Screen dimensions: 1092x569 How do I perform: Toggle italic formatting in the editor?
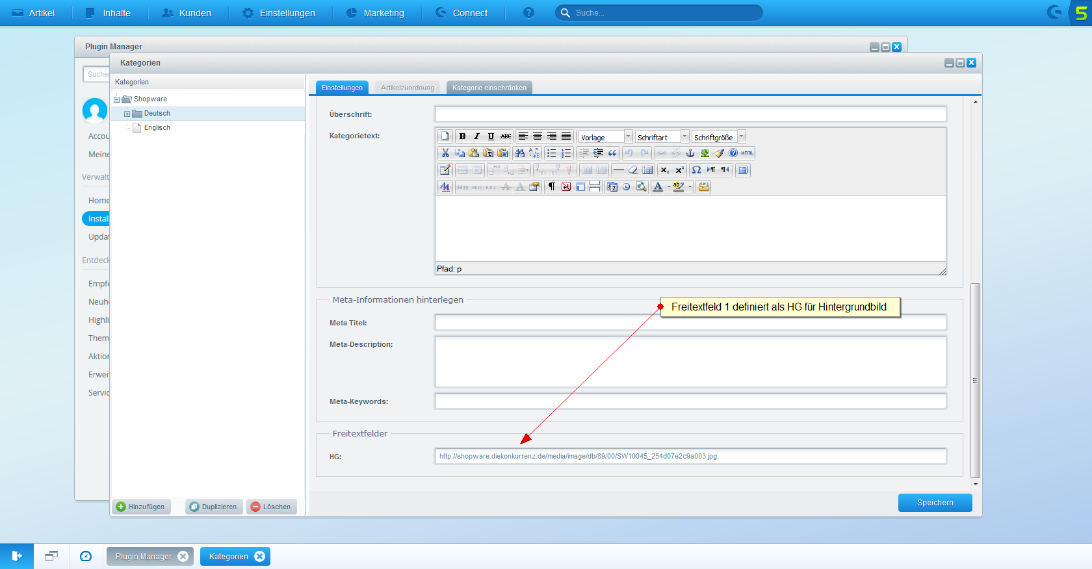click(476, 136)
